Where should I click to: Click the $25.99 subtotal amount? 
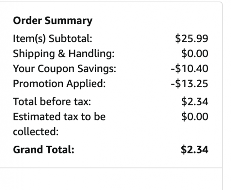[192, 38]
